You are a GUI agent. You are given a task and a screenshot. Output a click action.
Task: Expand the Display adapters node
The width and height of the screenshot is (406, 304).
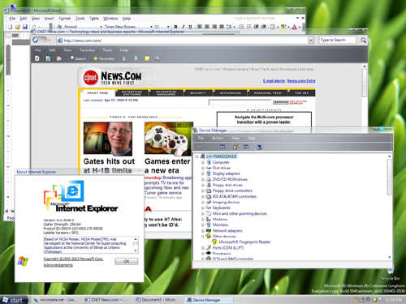(203, 173)
